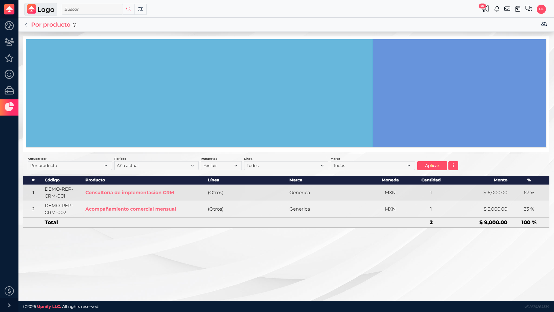The width and height of the screenshot is (554, 312).
Task: Click the Upnify home icon at top-left
Action: pos(9,9)
